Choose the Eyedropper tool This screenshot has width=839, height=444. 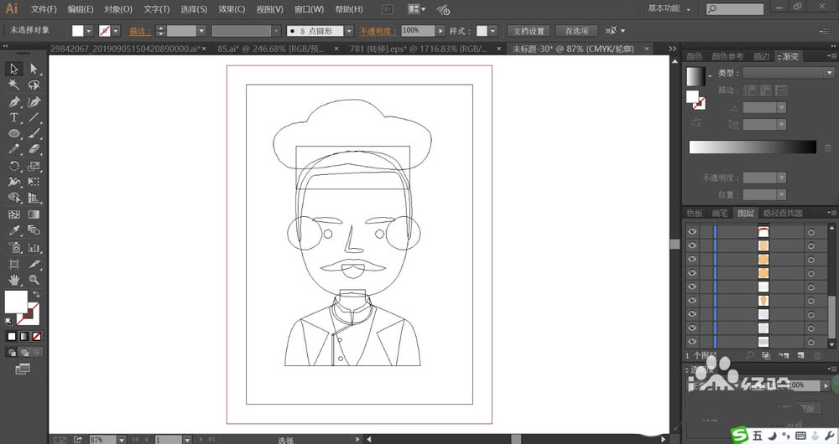click(x=14, y=231)
